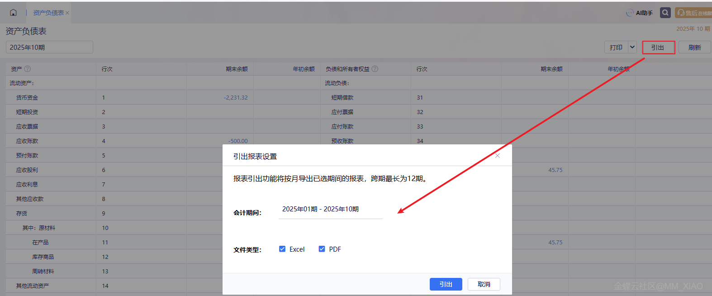Screen dimensions: 712x296
Task: Select the 其他应收款 row
Action: coord(30,199)
